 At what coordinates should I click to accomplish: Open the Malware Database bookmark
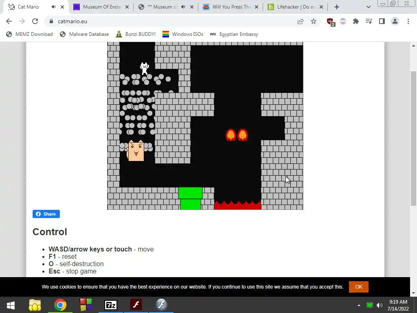pyautogui.click(x=84, y=34)
